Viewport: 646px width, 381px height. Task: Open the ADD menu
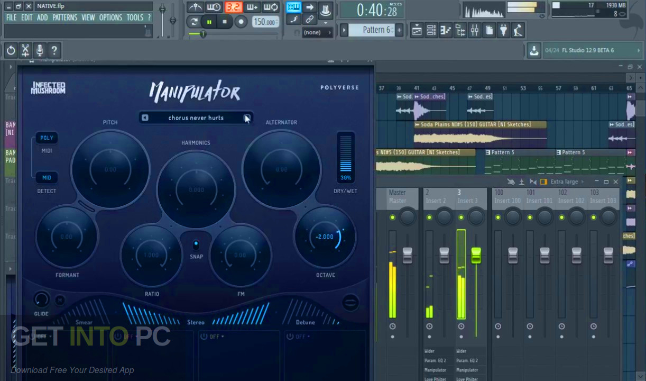point(42,17)
